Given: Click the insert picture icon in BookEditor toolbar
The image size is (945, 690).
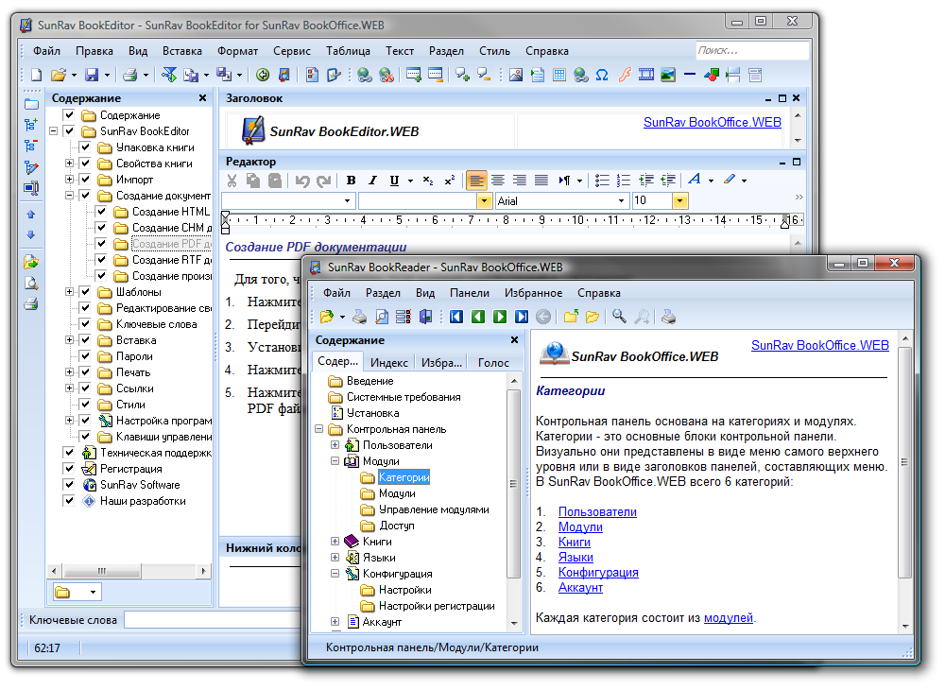Looking at the screenshot, I should (516, 75).
